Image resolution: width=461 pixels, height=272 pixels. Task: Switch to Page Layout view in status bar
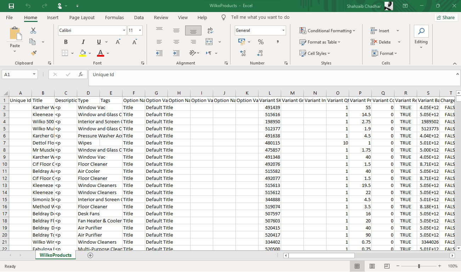point(372,266)
